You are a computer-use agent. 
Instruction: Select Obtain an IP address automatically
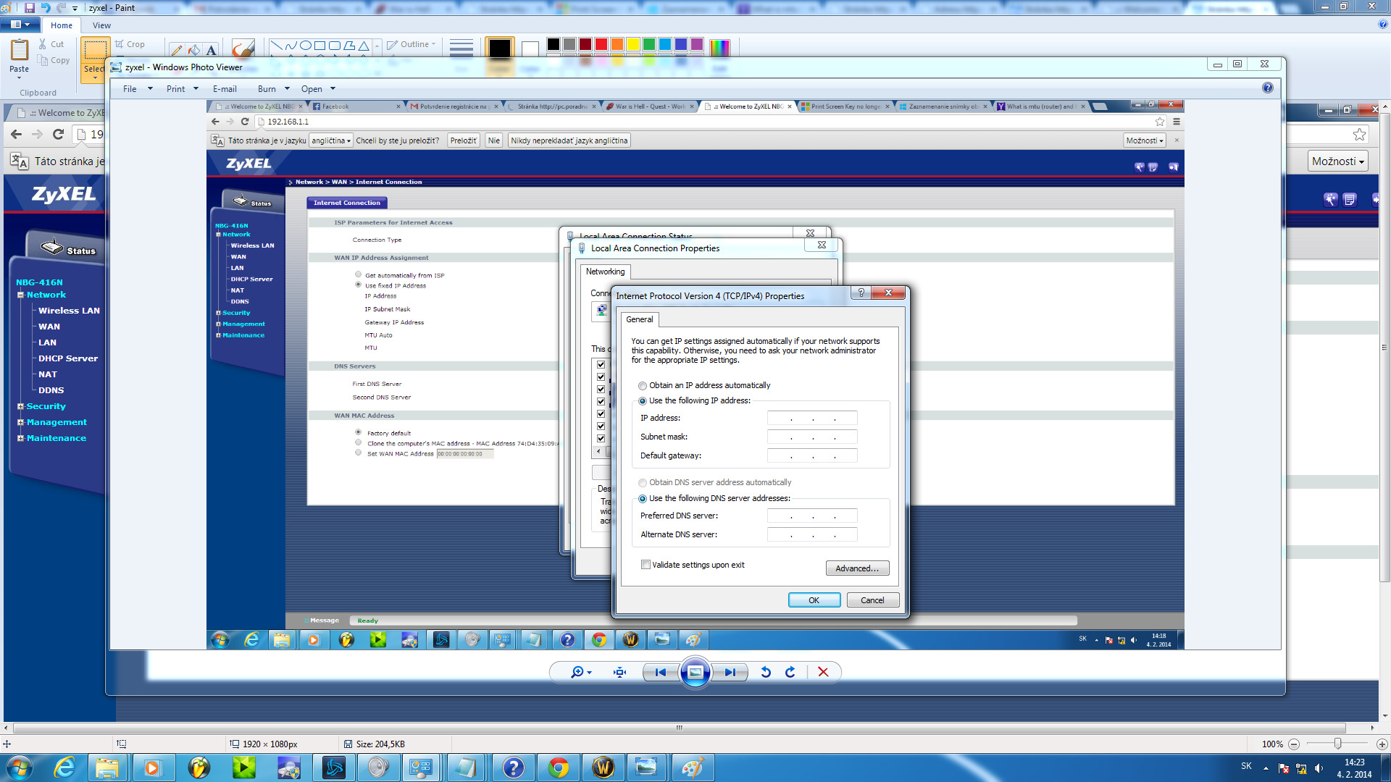point(643,386)
